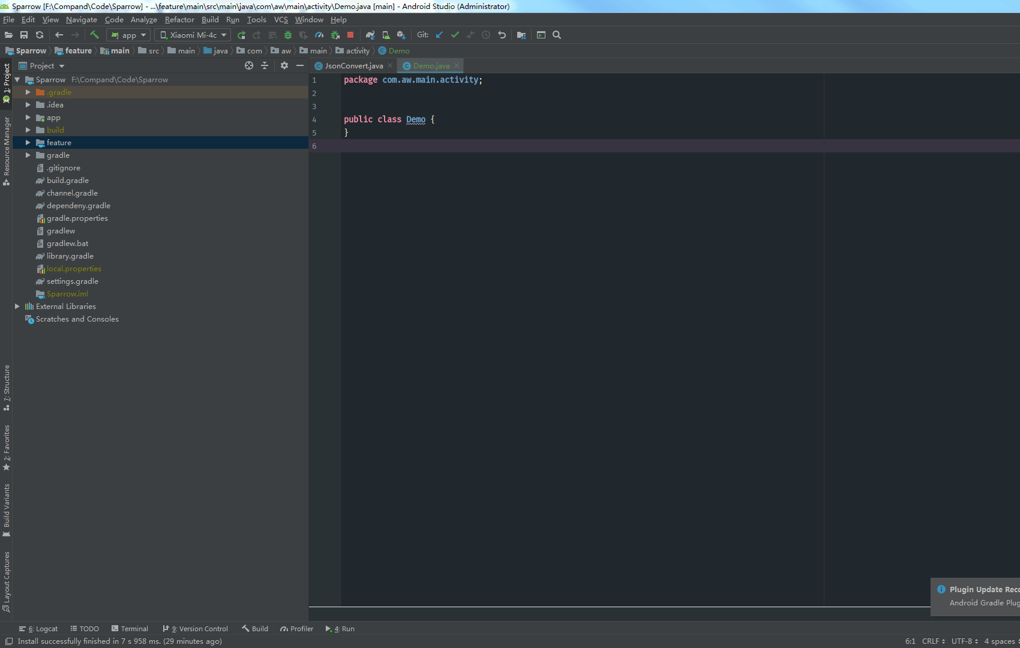Open the AVD Manager icon
The height and width of the screenshot is (648, 1020).
[386, 35]
